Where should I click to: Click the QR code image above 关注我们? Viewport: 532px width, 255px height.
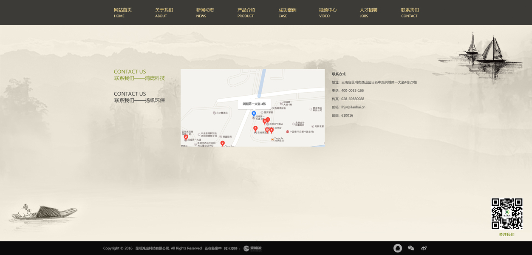(507, 214)
